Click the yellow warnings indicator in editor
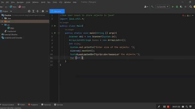The image size is (195, 109). coord(189,15)
